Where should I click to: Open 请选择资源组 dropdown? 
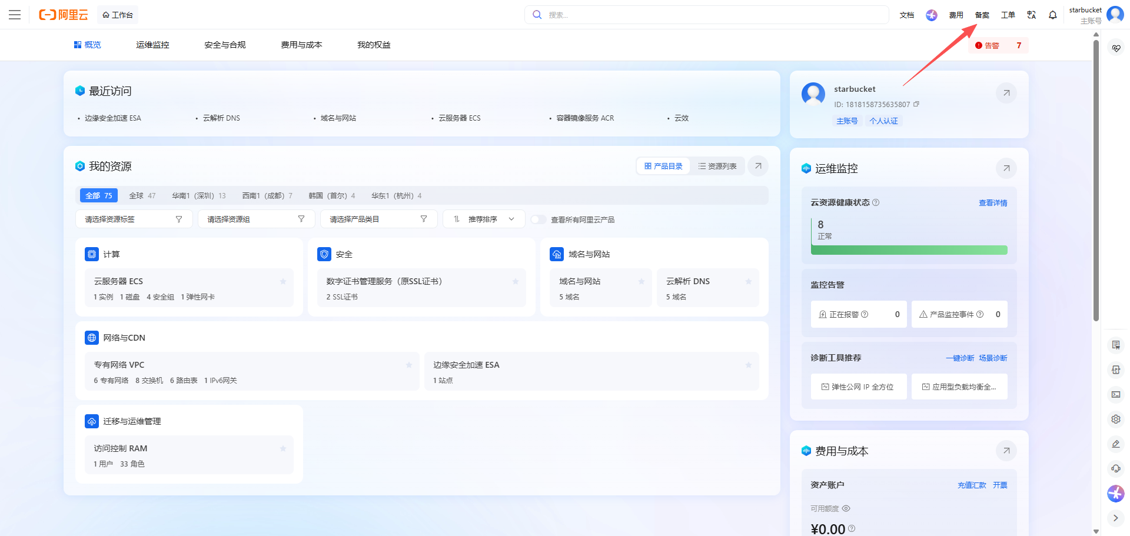(x=256, y=219)
